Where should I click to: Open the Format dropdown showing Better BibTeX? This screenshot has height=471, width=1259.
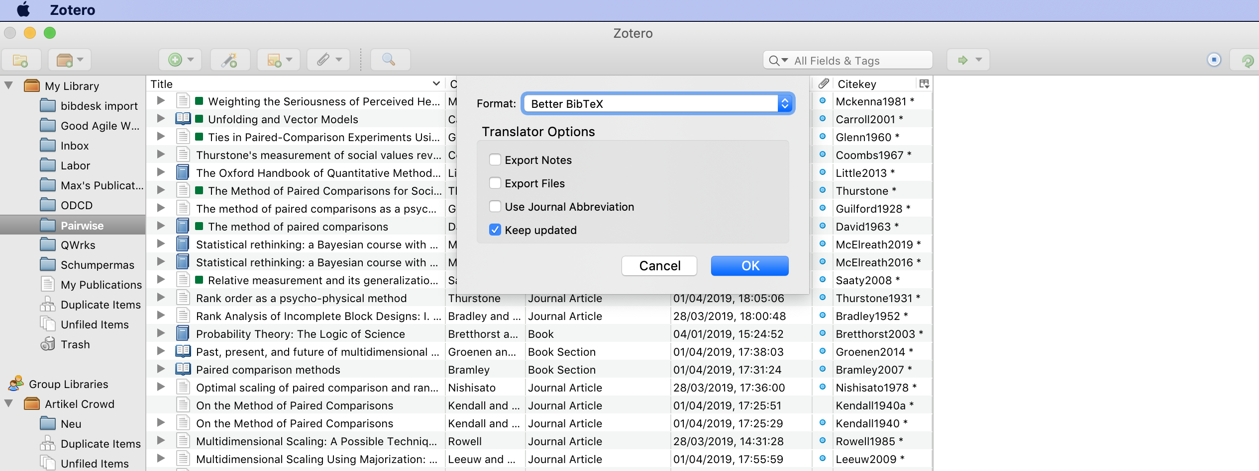click(x=656, y=103)
